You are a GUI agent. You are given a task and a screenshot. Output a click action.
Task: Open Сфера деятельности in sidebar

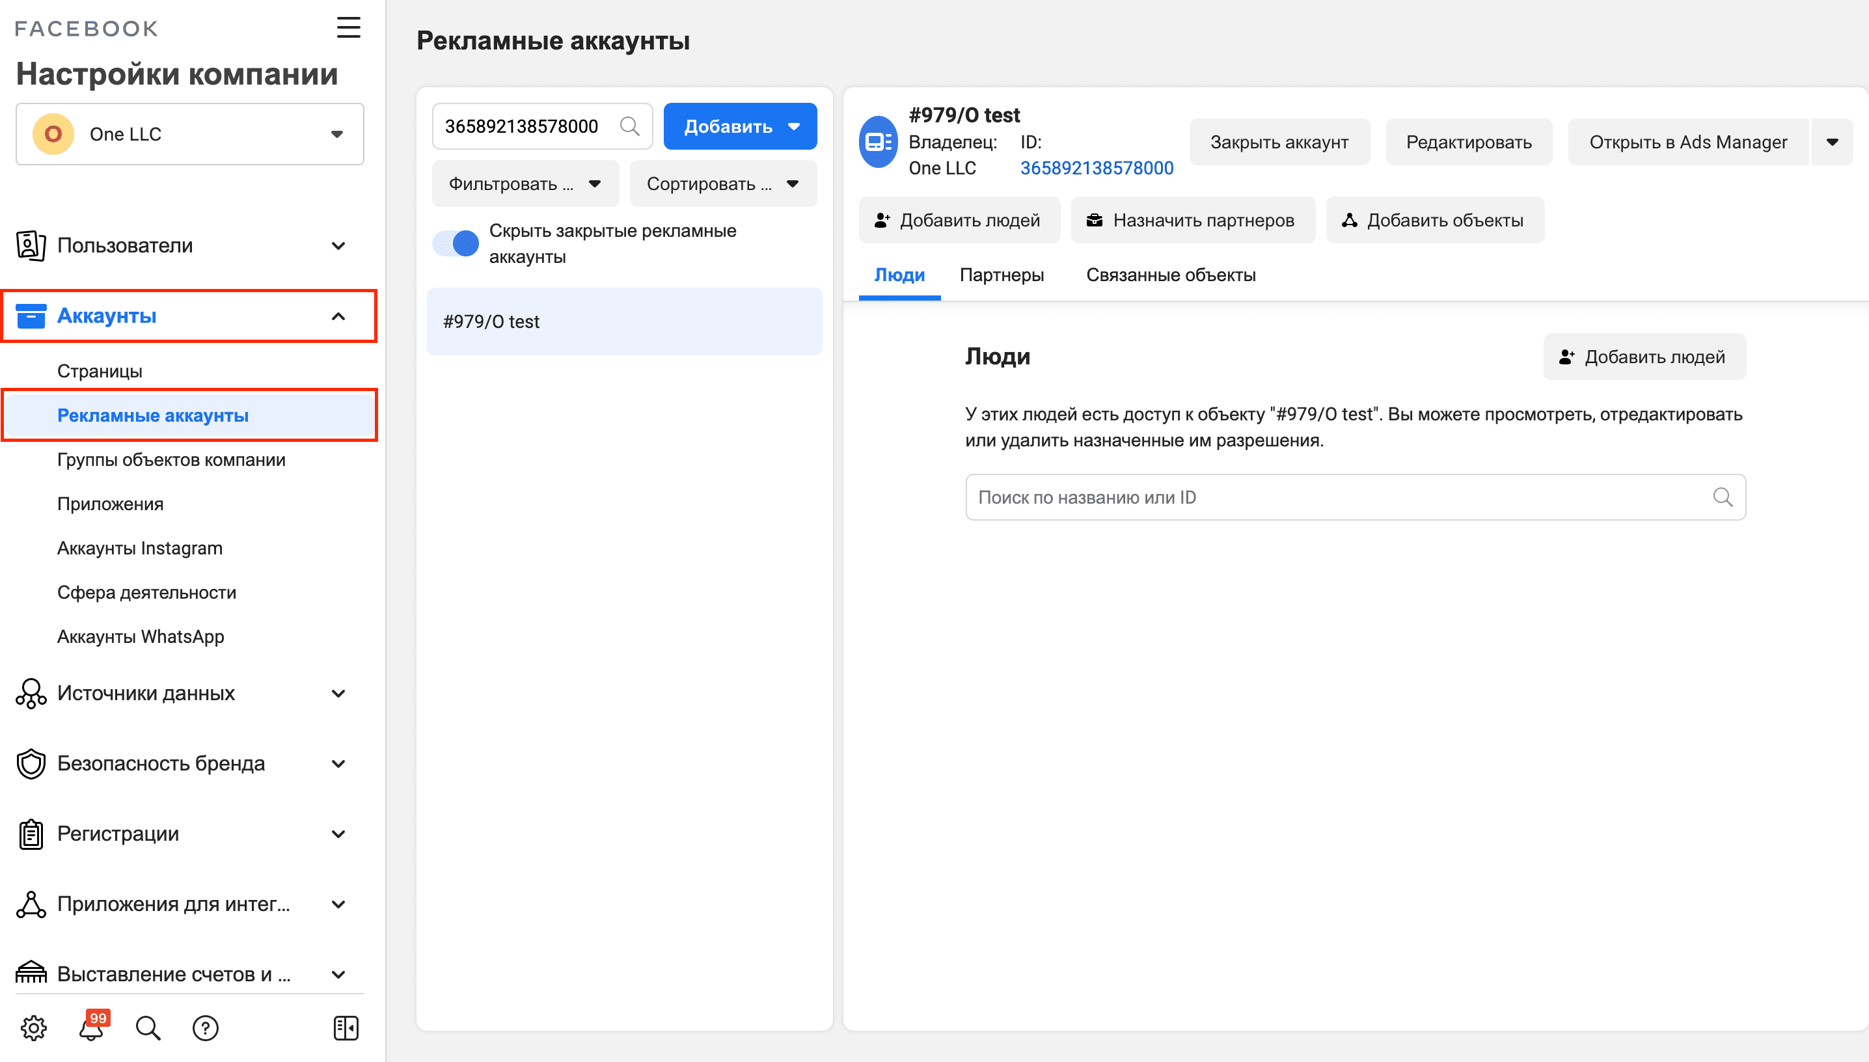(x=146, y=592)
